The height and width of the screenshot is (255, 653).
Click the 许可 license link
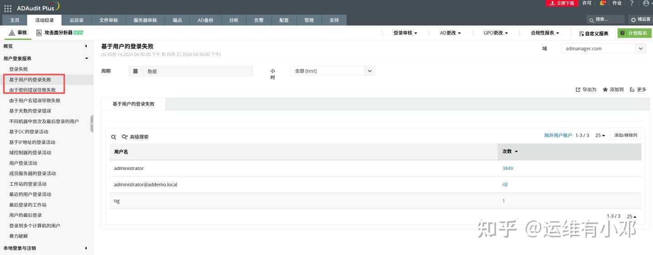(x=587, y=3)
